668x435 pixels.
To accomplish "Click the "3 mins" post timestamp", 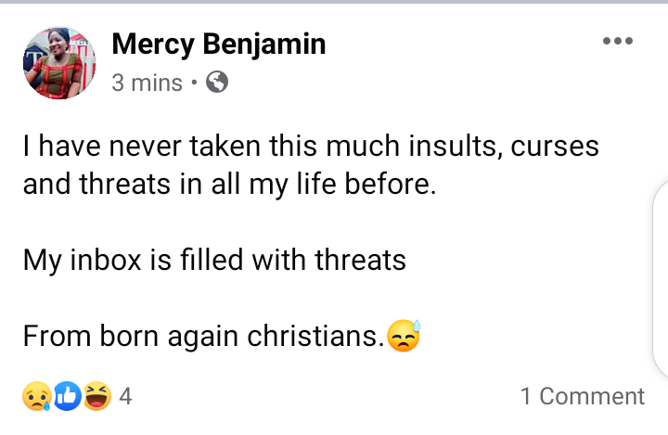I will 147,83.
